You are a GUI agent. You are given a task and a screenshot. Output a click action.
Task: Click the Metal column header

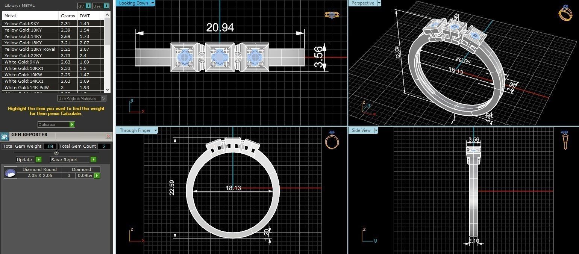[x=31, y=16]
